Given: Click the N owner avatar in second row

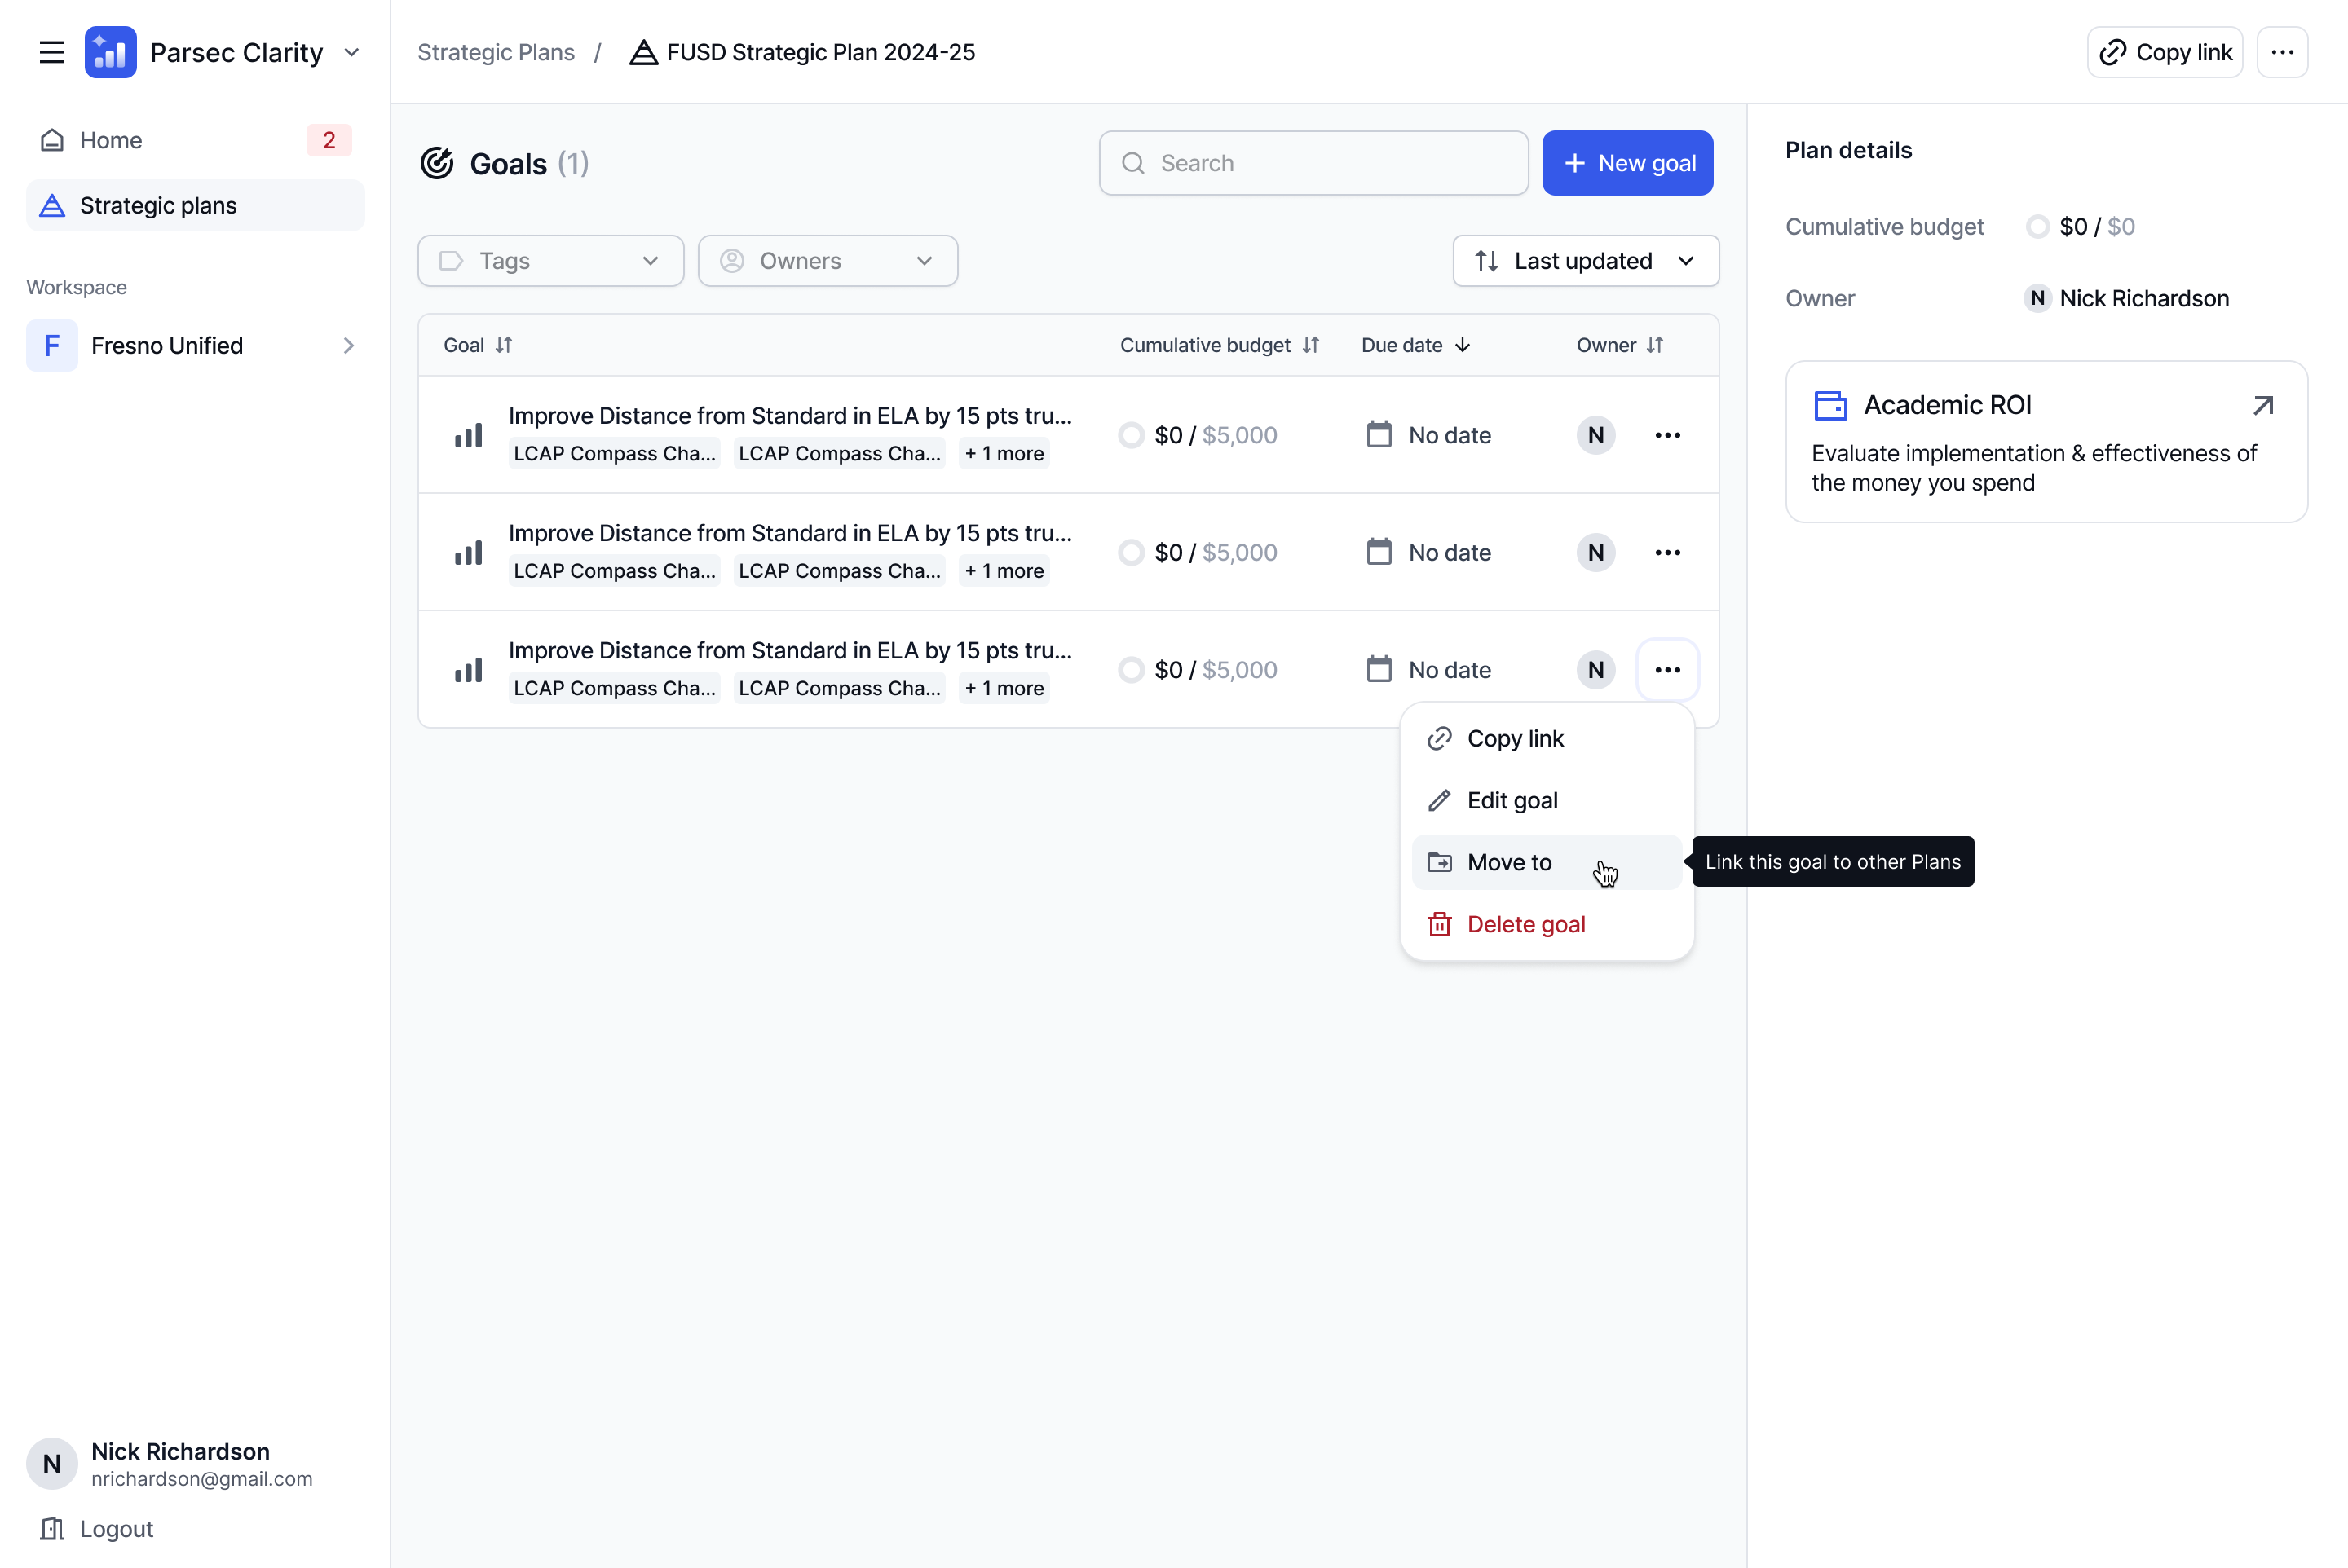Looking at the screenshot, I should 1595,553.
